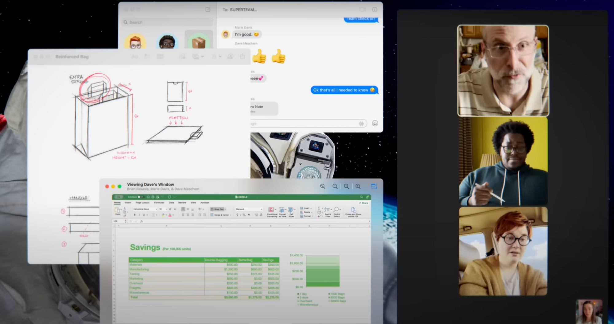
Task: Open the emoji picker in Messages
Action: click(x=375, y=123)
